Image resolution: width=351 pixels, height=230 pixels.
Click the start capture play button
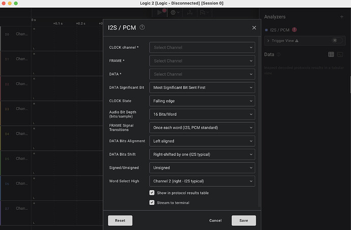[159, 13]
